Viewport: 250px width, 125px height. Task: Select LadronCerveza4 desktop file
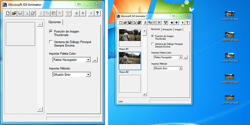point(230,78)
